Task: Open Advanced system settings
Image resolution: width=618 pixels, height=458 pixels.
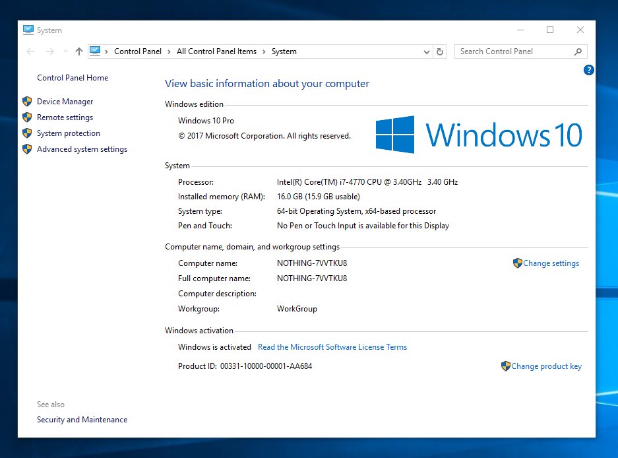Action: tap(82, 149)
